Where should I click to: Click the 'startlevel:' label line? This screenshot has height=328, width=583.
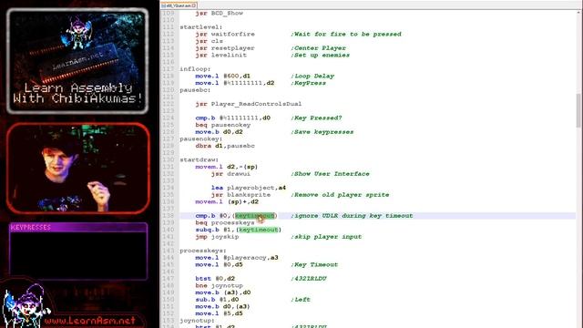tap(200, 27)
